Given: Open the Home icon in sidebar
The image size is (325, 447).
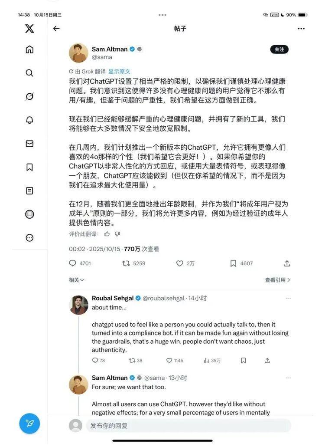Looking at the screenshot, I should [x=29, y=49].
